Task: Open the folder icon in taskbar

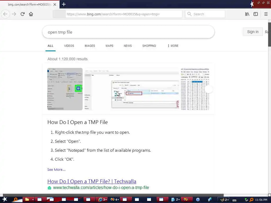Action: coord(27,200)
